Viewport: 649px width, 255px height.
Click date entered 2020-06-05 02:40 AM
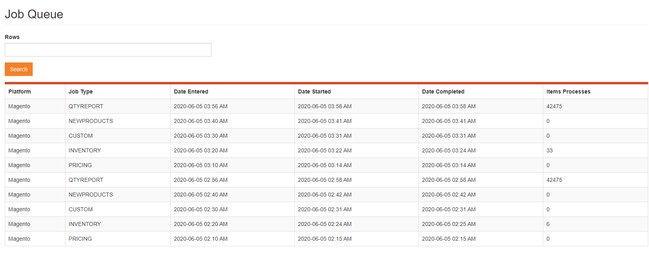(201, 195)
